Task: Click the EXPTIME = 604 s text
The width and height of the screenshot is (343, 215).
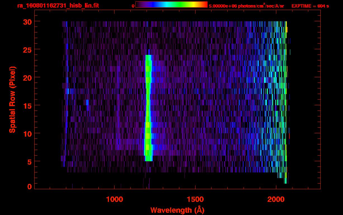Action: [x=310, y=6]
